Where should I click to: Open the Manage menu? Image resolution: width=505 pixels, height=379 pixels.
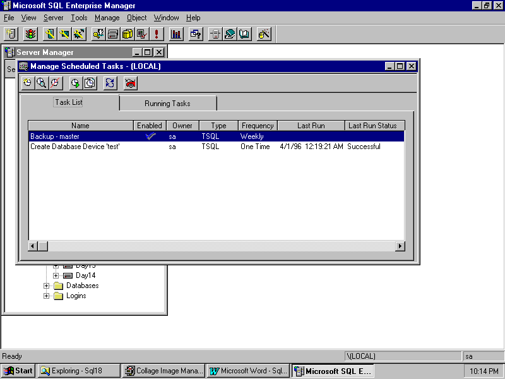107,18
